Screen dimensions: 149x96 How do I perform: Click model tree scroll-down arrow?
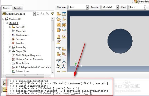coord(53,73)
